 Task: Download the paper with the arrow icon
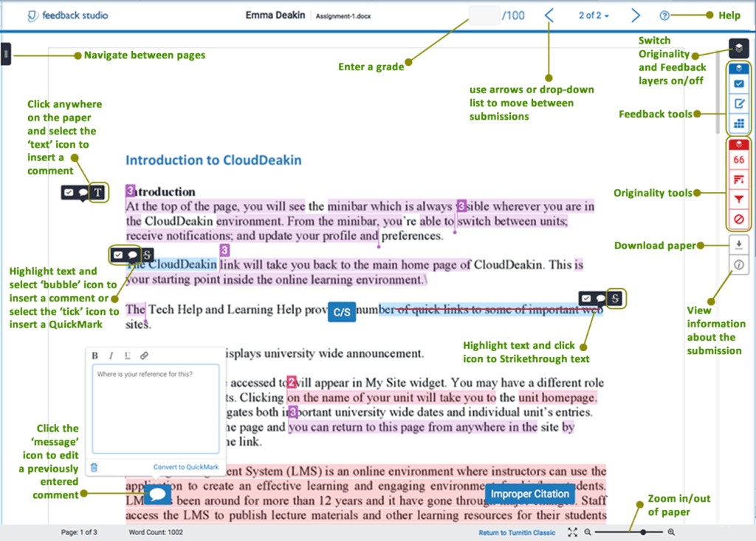click(738, 245)
